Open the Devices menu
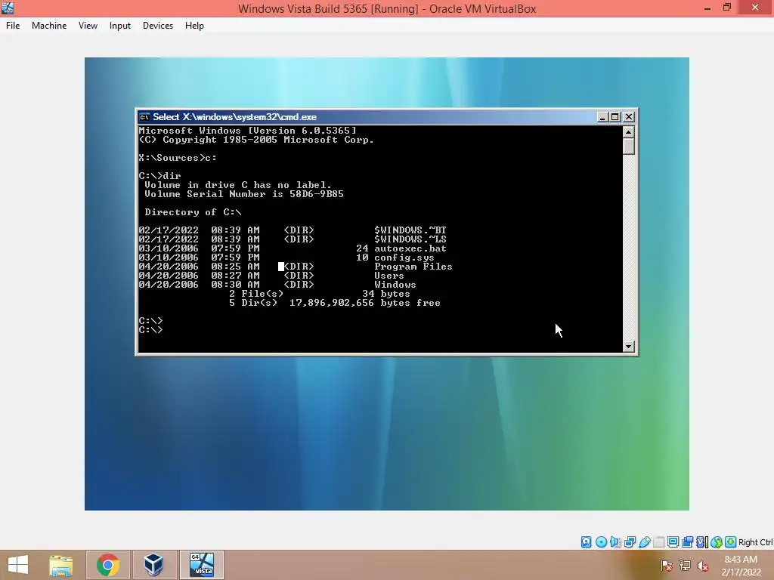Image resolution: width=774 pixels, height=580 pixels. (x=158, y=26)
